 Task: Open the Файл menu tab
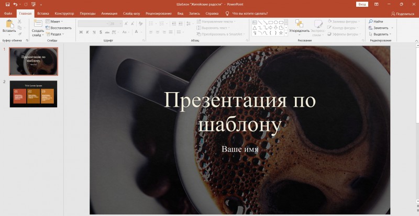8,14
